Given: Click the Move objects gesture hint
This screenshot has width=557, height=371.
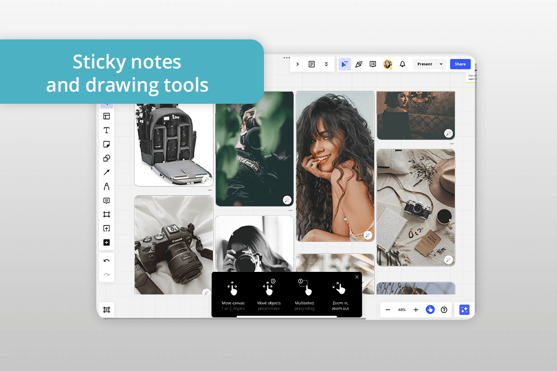Looking at the screenshot, I should pos(269,295).
